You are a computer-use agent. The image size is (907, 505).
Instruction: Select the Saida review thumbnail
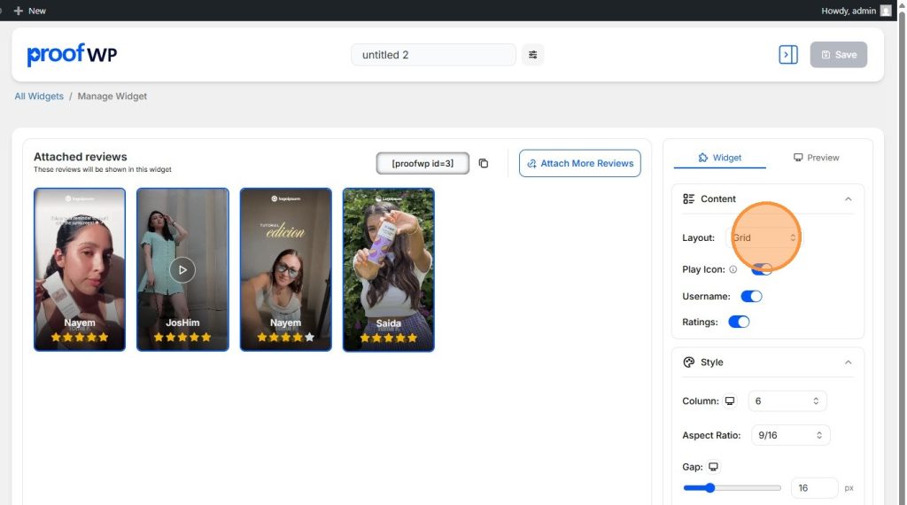(388, 269)
